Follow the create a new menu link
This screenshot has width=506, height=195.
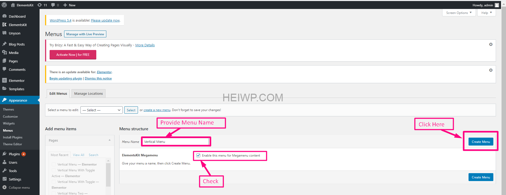(x=157, y=110)
